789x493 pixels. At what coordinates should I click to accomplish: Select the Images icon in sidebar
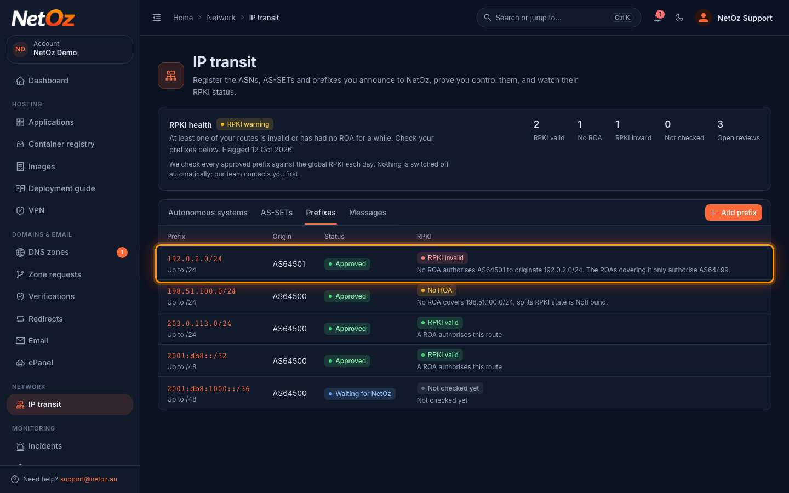click(x=20, y=167)
